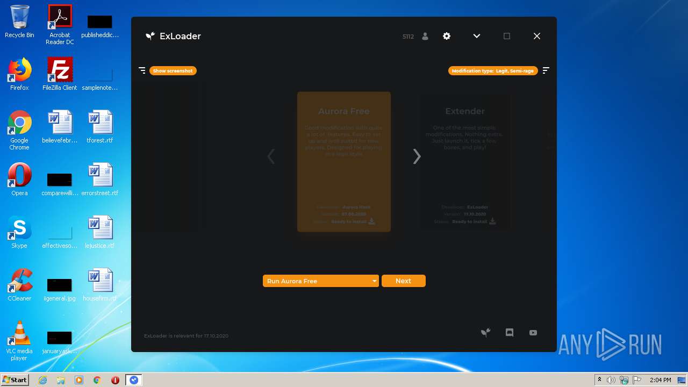Screen dimensions: 688x387
Task: Go to previous modification arrow
Action: (271, 156)
